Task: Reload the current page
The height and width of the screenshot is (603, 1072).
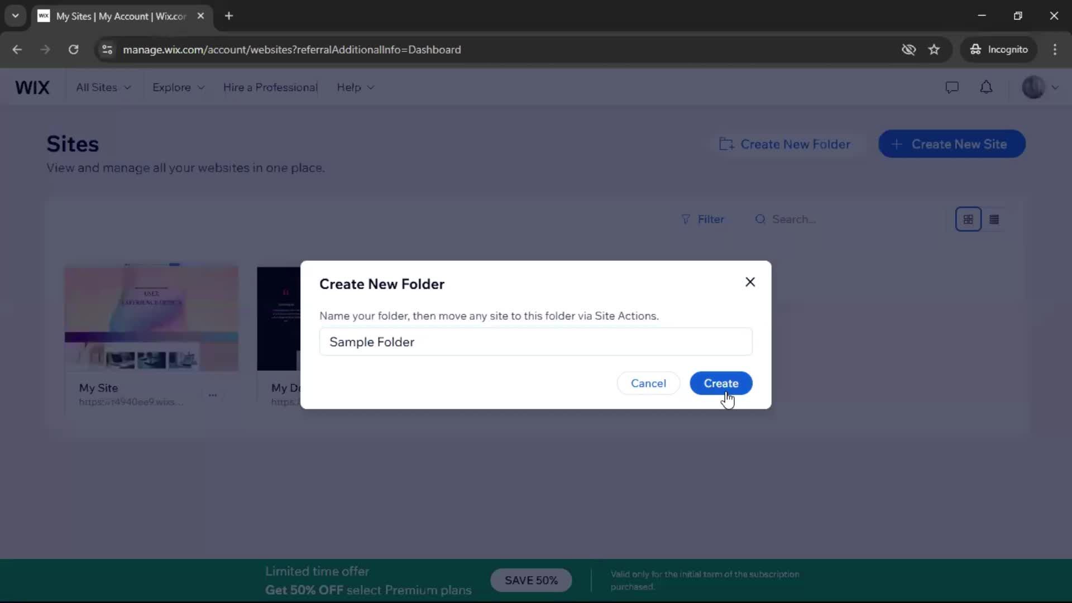Action: pos(73,50)
